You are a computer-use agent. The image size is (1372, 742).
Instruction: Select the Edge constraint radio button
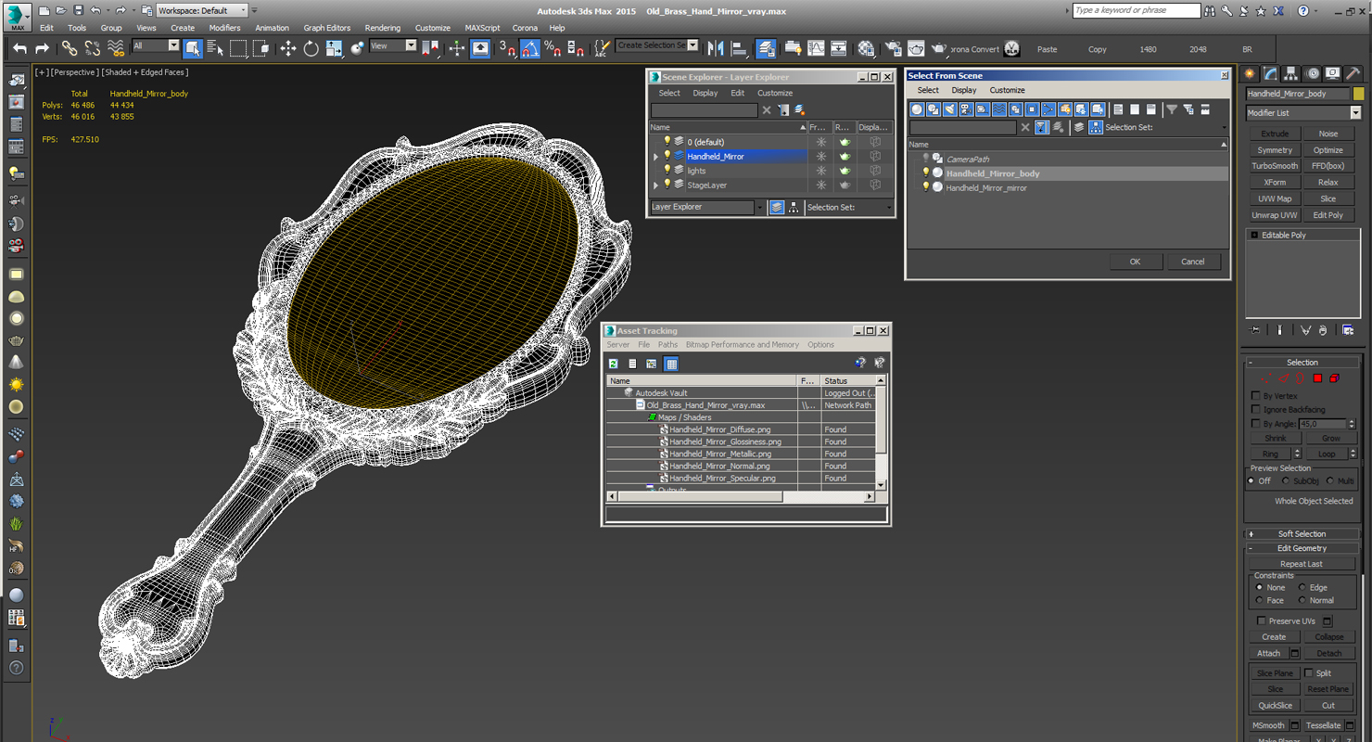coord(1302,587)
